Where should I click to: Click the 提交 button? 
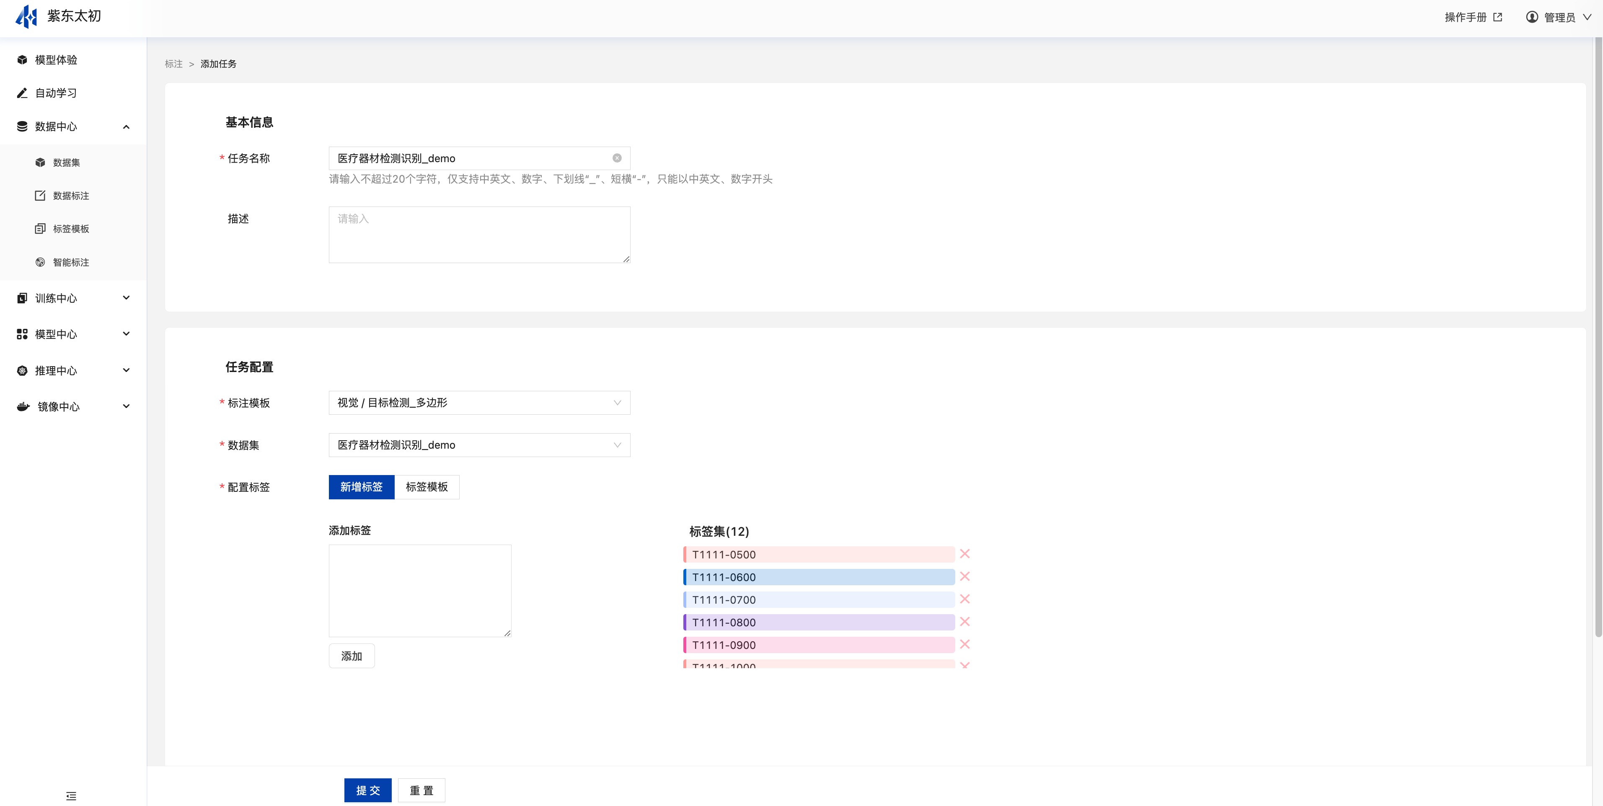pos(368,790)
